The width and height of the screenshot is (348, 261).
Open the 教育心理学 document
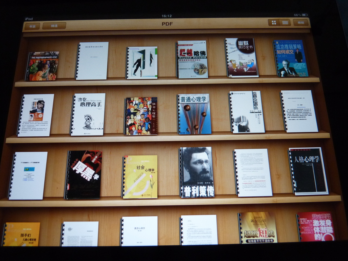tap(139, 231)
